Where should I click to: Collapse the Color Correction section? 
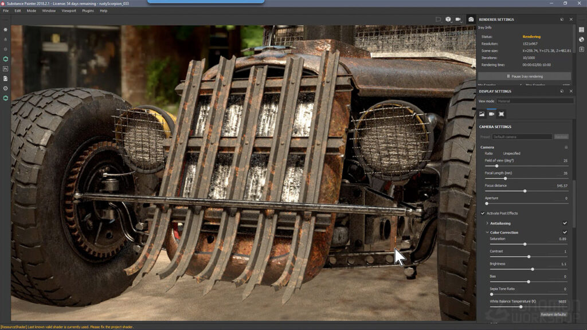pyautogui.click(x=487, y=233)
